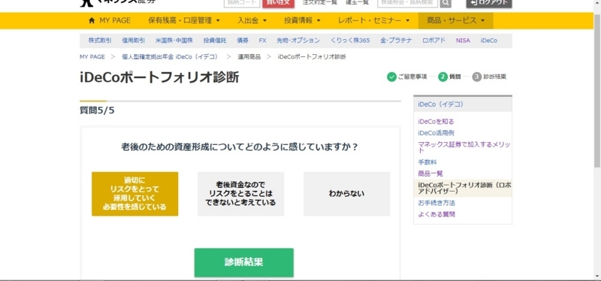601x281 pixels.
Task: Open iDeCoポートフォリオ診断（ロボアドバイザー）sidebar item
Action: (x=463, y=188)
